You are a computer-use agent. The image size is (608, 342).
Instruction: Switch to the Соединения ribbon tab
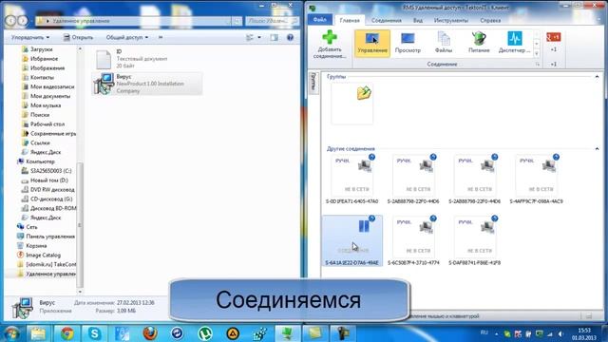click(387, 20)
